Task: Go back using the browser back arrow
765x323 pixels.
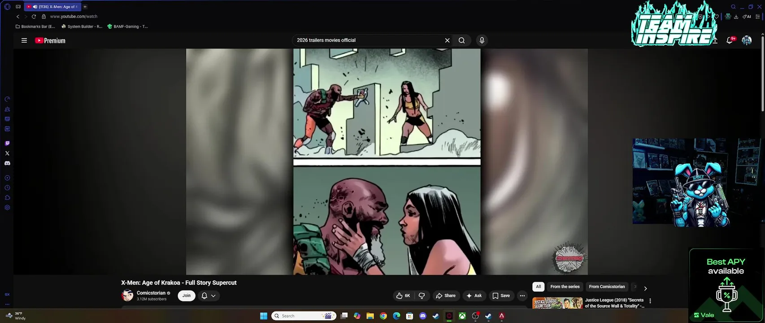Action: (x=18, y=17)
